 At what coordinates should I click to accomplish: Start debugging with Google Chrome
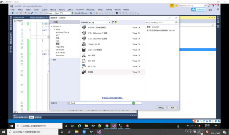(x=80, y=13)
